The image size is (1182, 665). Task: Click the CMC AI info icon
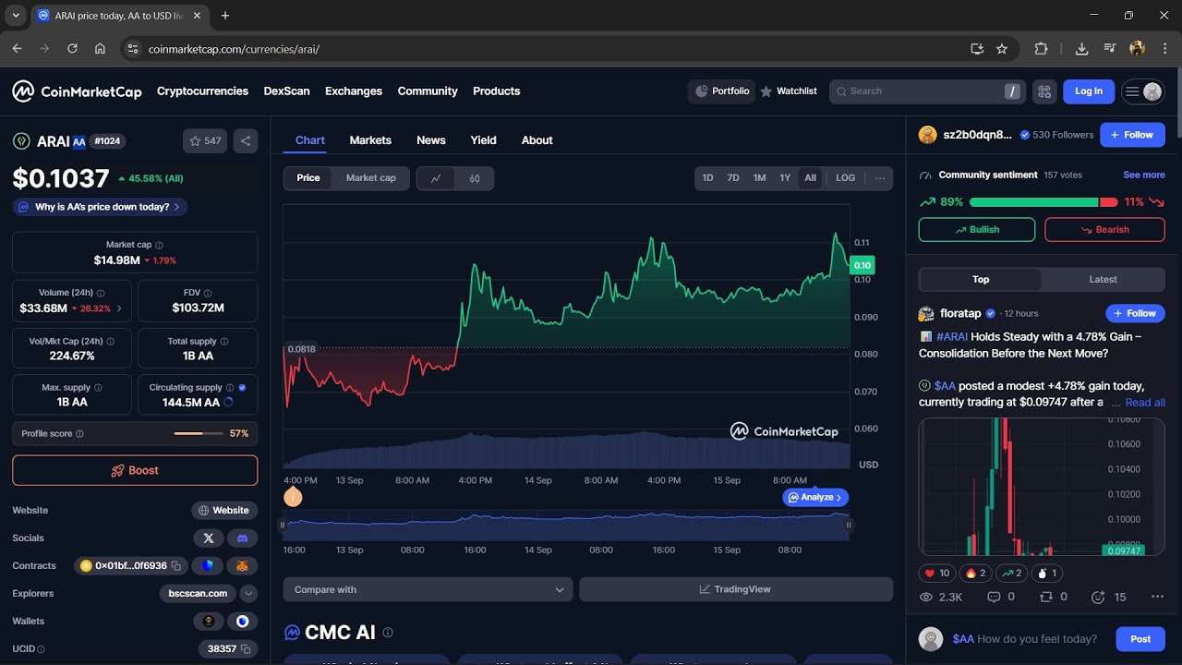coord(388,633)
